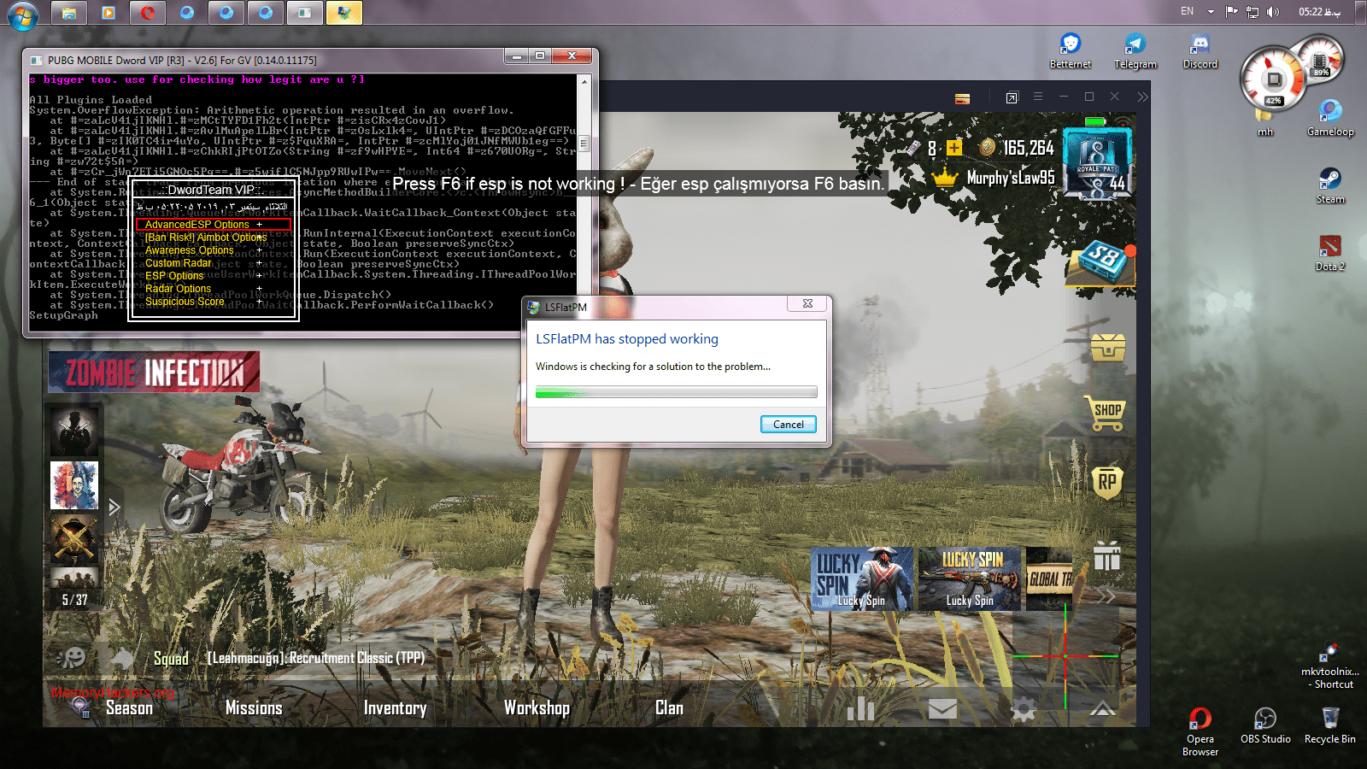Screen dimensions: 1367x769
Task: Launch Dota 2 desktop shortcut
Action: click(x=1330, y=253)
